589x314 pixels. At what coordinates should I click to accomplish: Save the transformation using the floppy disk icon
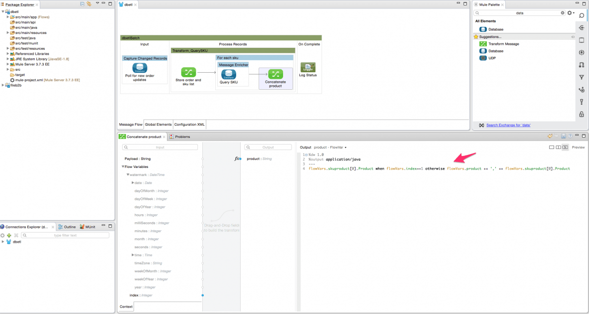point(563,136)
